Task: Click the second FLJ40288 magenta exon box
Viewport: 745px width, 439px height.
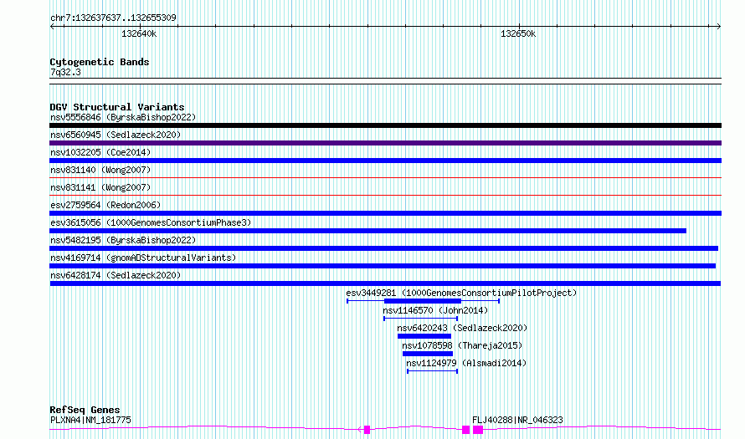Action: coord(478,430)
